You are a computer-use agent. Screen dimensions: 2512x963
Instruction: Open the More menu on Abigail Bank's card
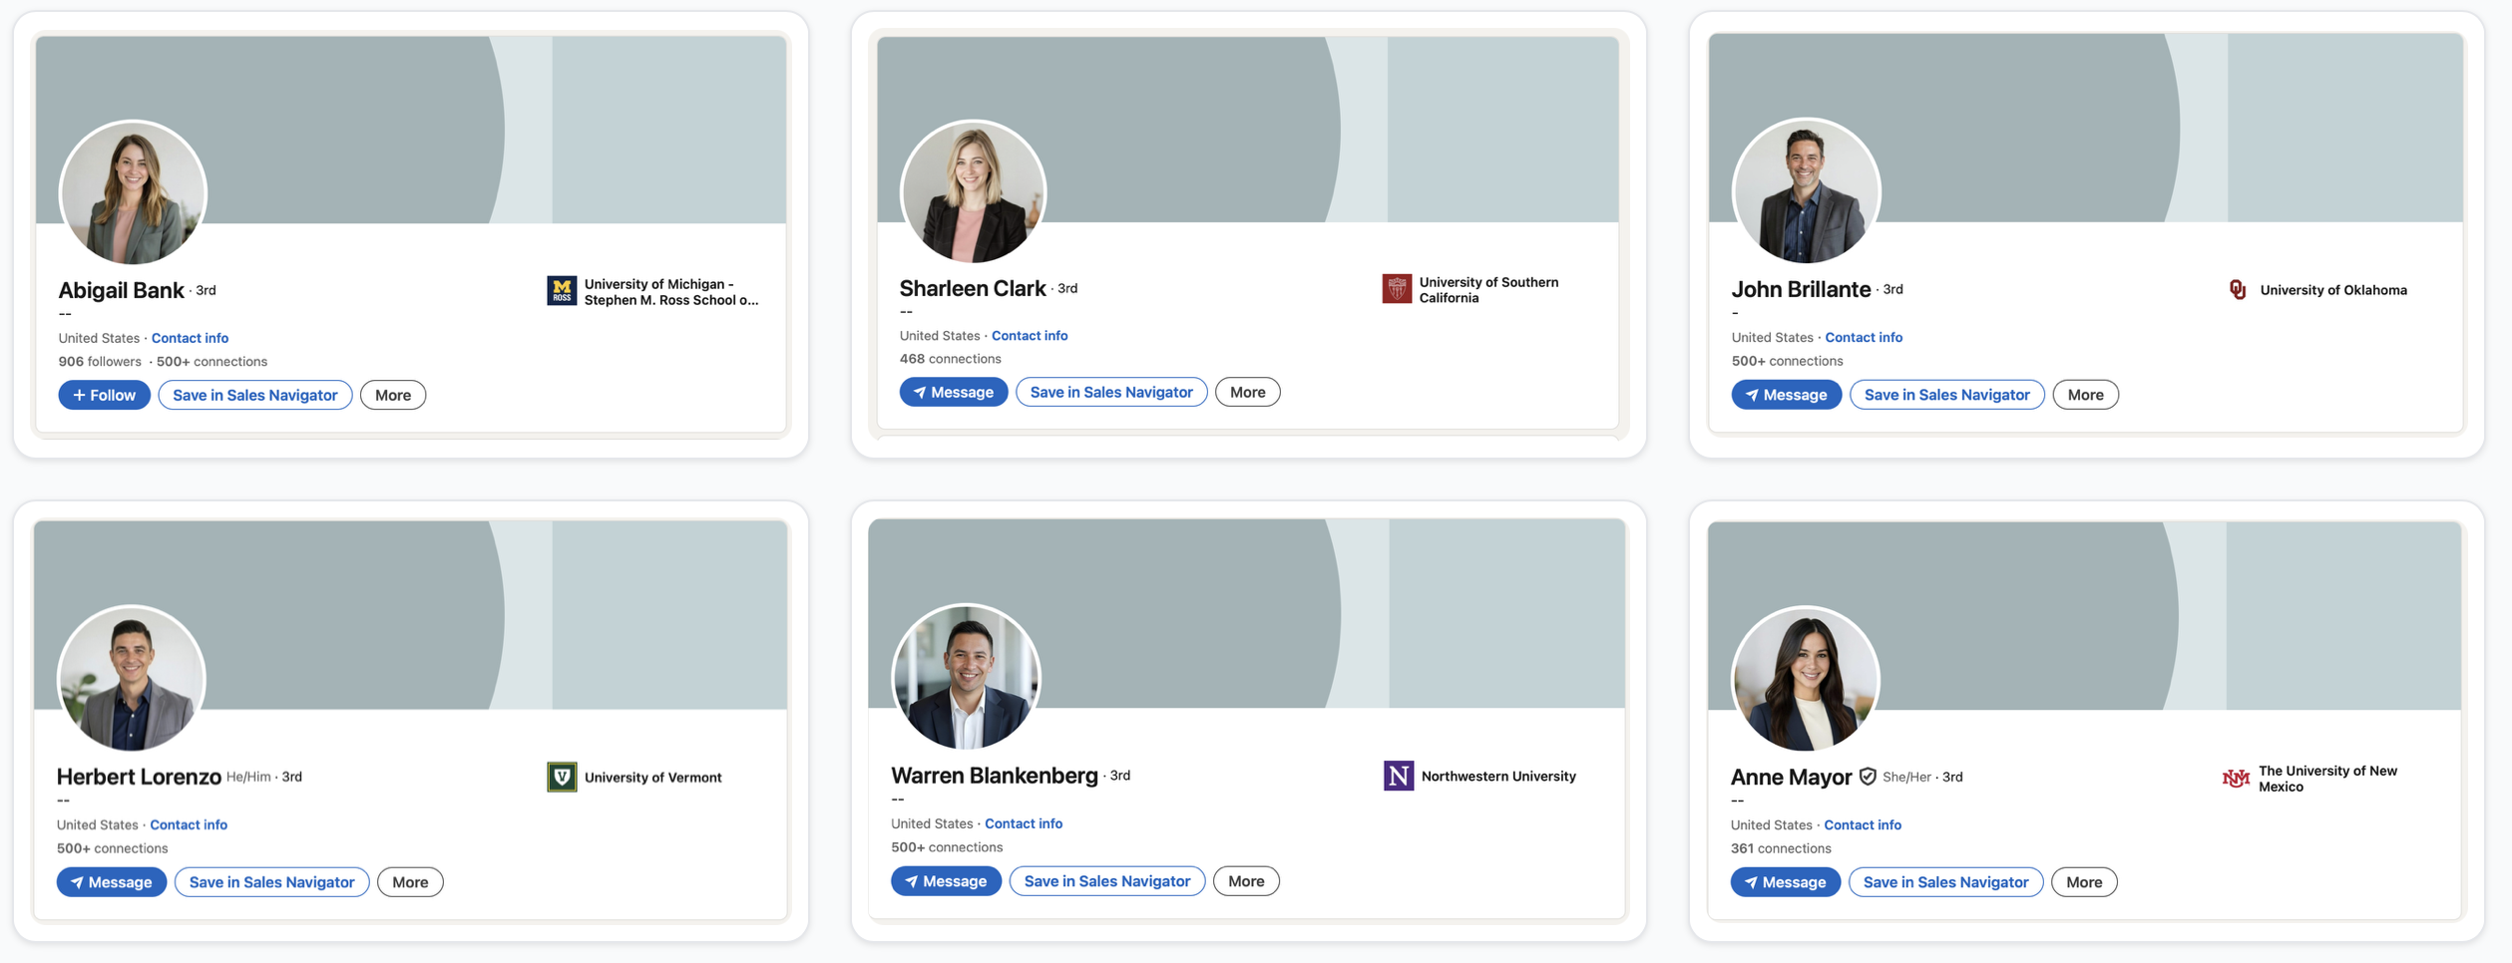pyautogui.click(x=393, y=395)
